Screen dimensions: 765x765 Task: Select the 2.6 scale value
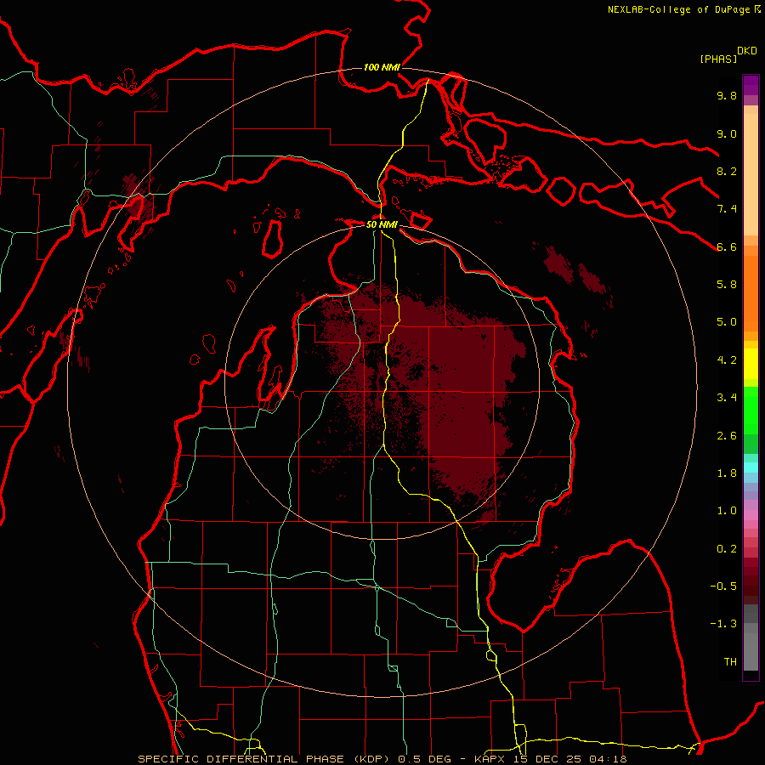pyautogui.click(x=727, y=436)
